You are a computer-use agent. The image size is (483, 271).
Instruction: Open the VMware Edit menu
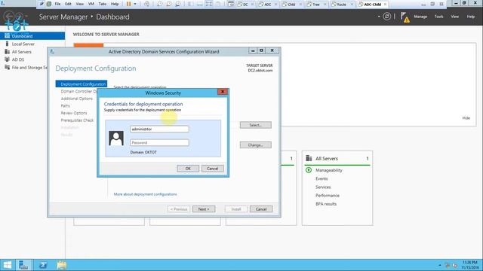pos(68,4)
